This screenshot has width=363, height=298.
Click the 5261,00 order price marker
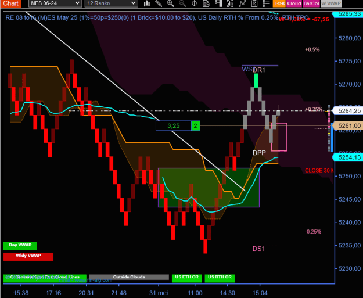pyautogui.click(x=347, y=125)
